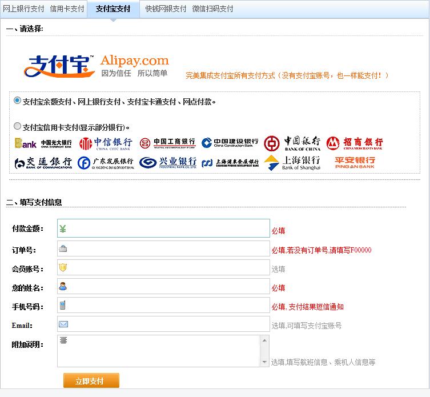Screen dimensions: 430x397
Task: Focus the 手机号码 phone number field
Action: [163, 305]
